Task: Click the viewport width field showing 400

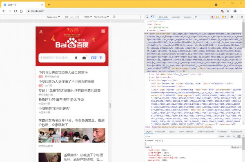Action: click(x=67, y=17)
